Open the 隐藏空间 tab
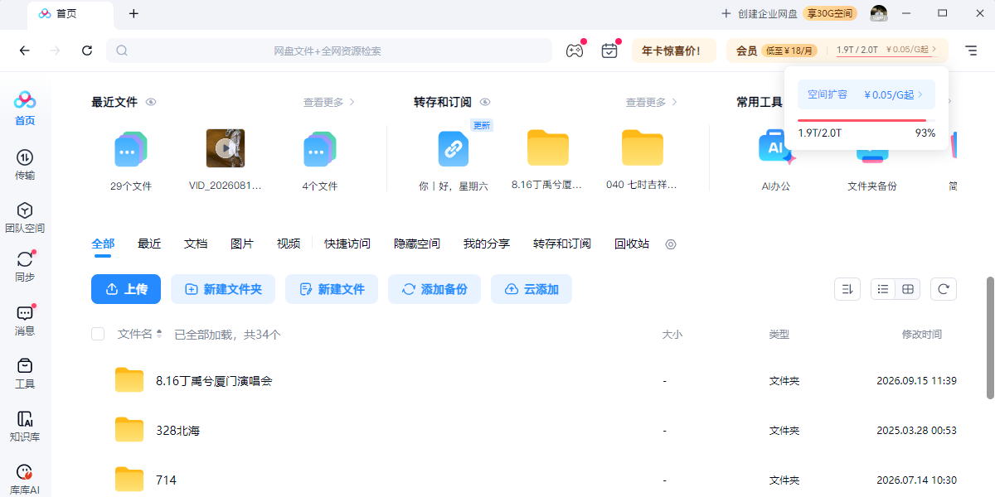 click(417, 244)
